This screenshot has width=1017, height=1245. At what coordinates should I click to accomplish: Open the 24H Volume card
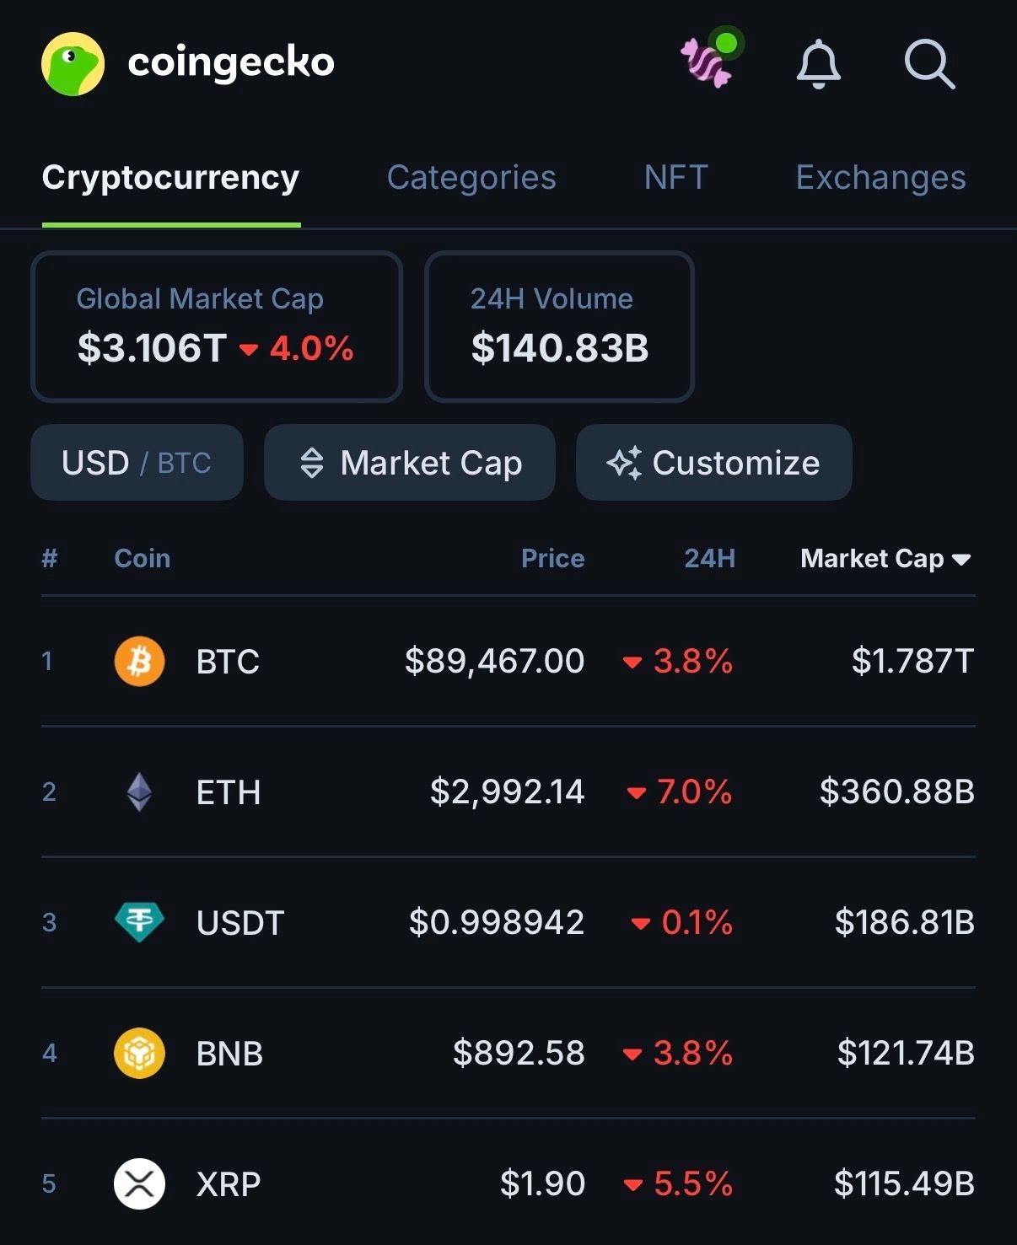[559, 326]
